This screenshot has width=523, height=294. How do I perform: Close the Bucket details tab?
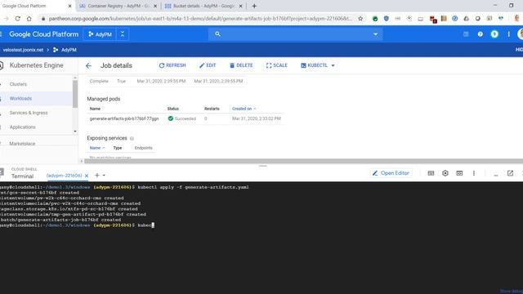click(240, 6)
